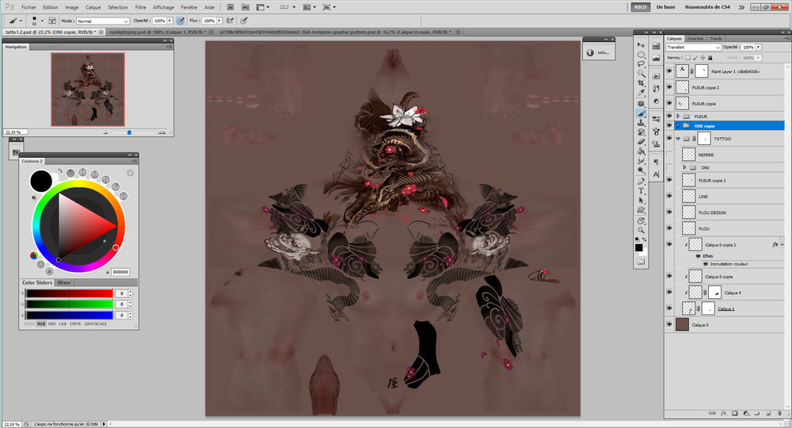The height and width of the screenshot is (428, 792).
Task: Toggle lock all (padlock) for layer
Action: (x=710, y=58)
